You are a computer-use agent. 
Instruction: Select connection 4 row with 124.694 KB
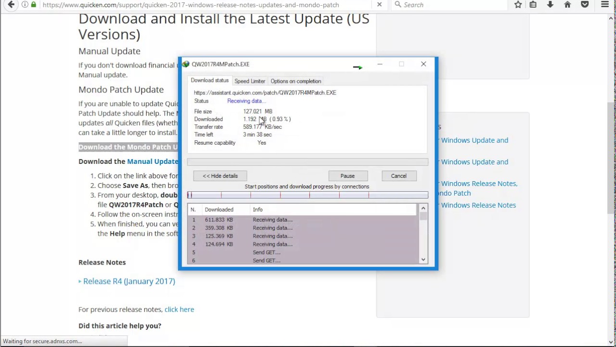point(303,244)
